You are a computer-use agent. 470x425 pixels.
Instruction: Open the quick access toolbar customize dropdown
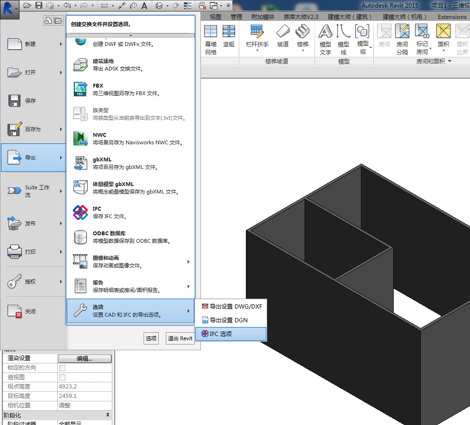click(228, 5)
